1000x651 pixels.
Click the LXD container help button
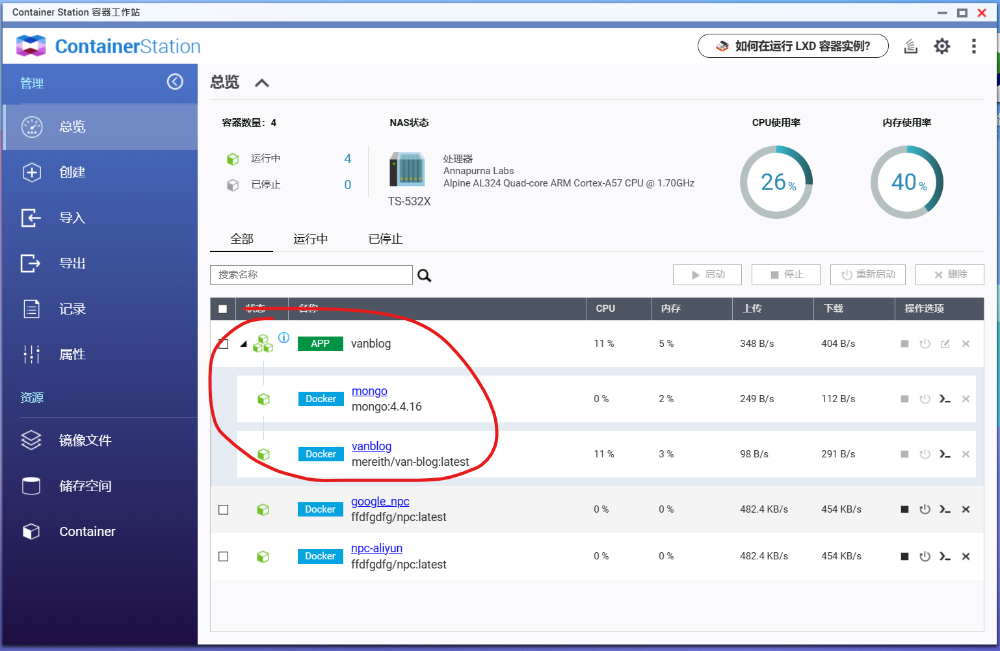point(793,46)
